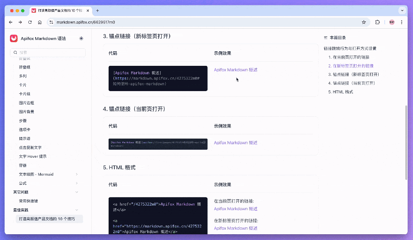Open the Chrome three-dot menu
The height and width of the screenshot is (240, 413).
click(402, 22)
